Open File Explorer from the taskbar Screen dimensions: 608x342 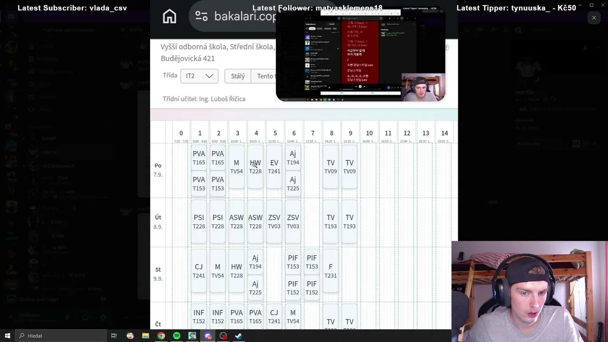[145, 336]
